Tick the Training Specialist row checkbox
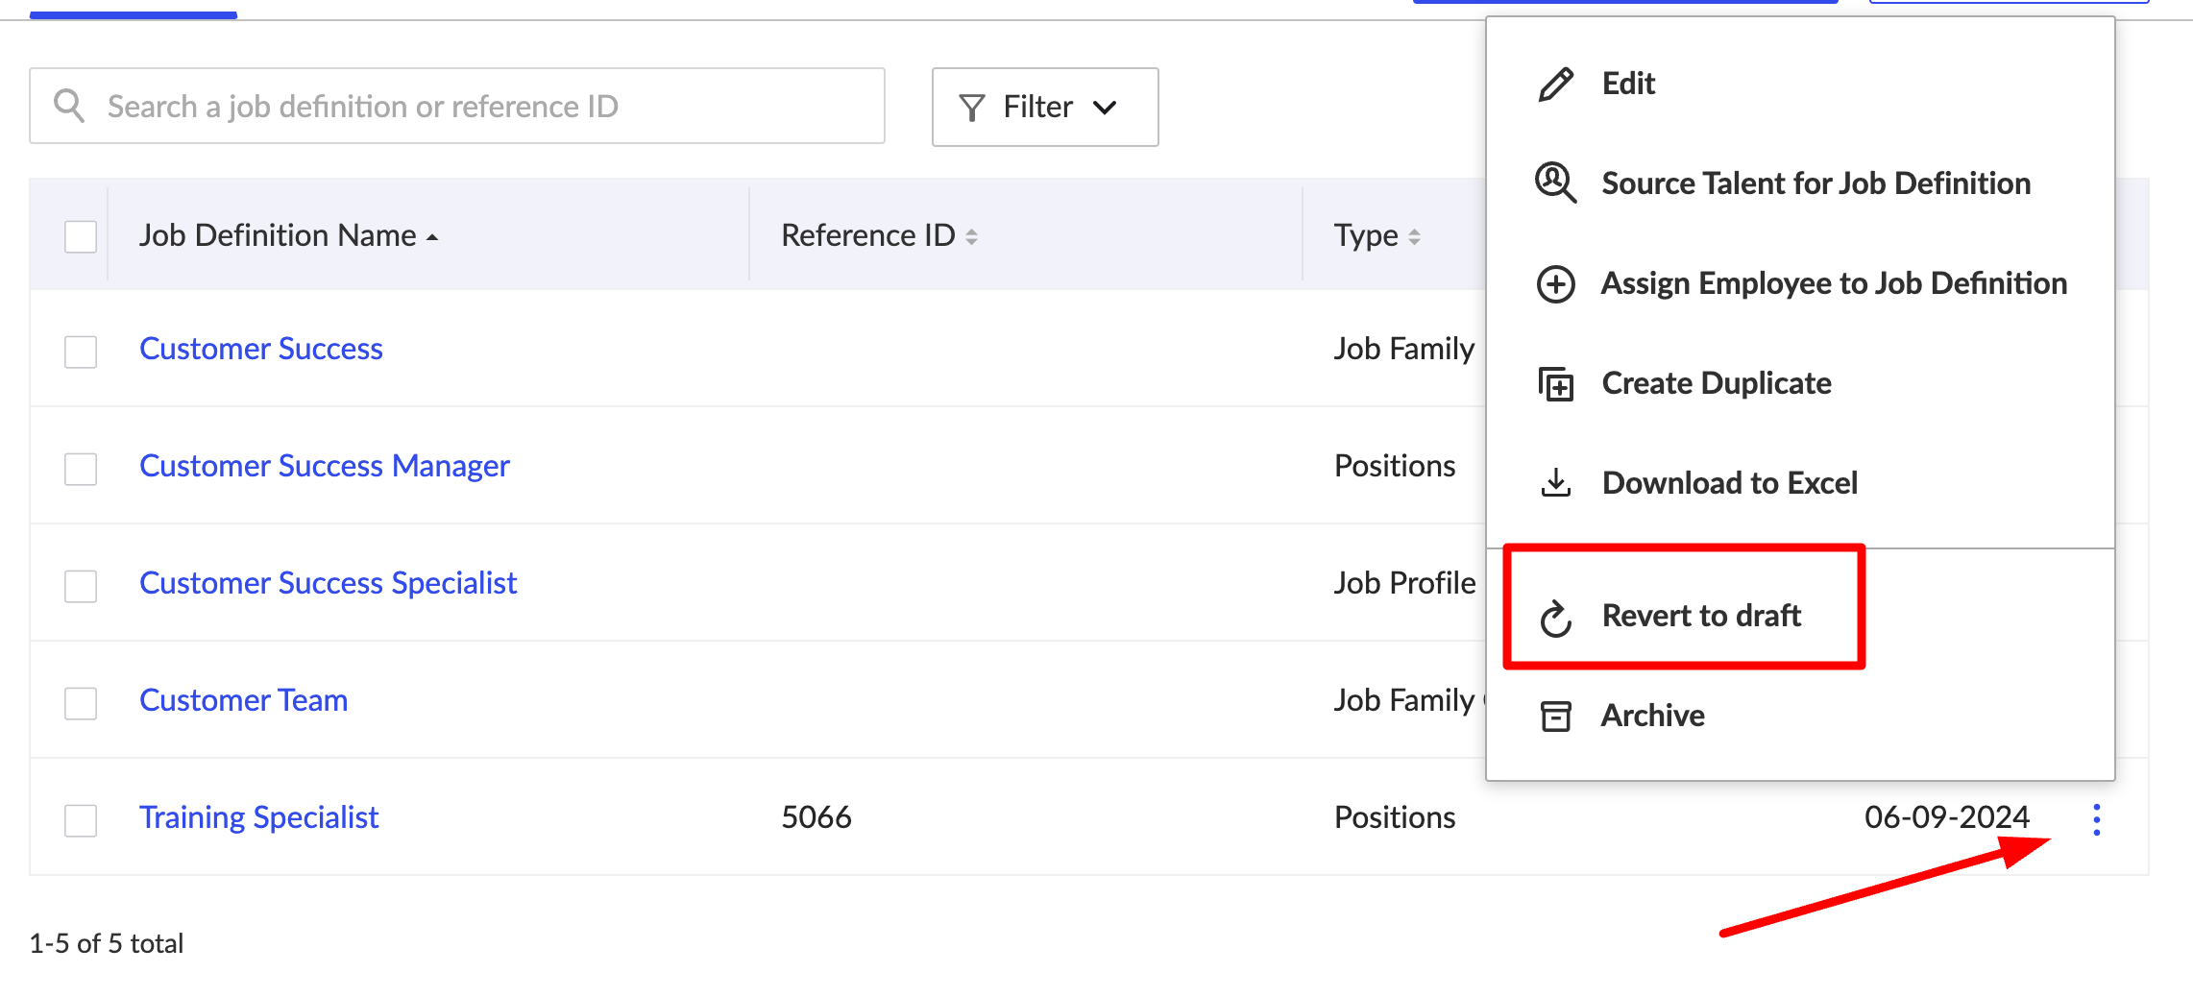The height and width of the screenshot is (997, 2193). coord(81,820)
